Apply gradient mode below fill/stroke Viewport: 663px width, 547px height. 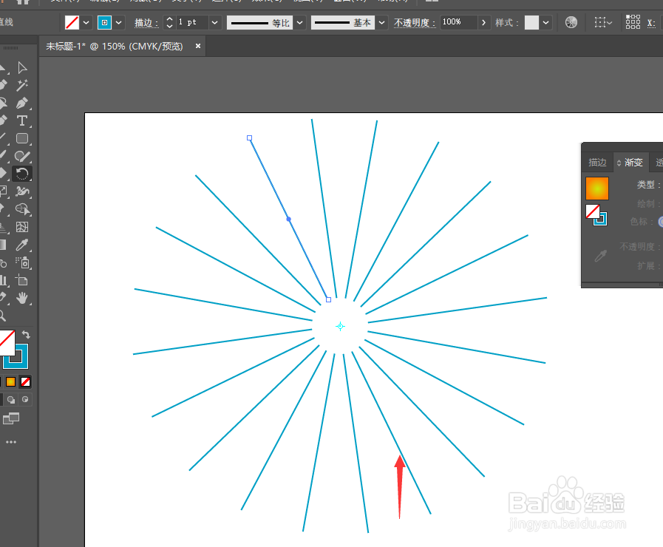[10, 381]
